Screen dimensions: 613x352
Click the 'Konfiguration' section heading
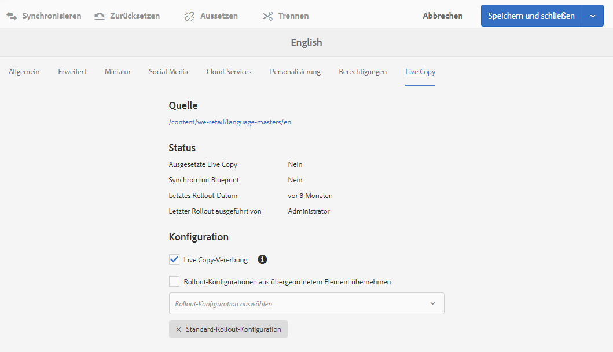[199, 237]
